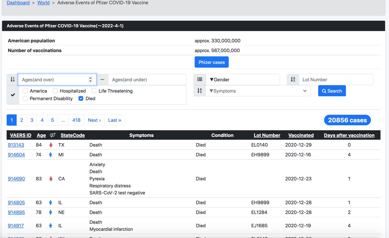
Task: Uncheck the Died checkbox
Action: [81, 98]
